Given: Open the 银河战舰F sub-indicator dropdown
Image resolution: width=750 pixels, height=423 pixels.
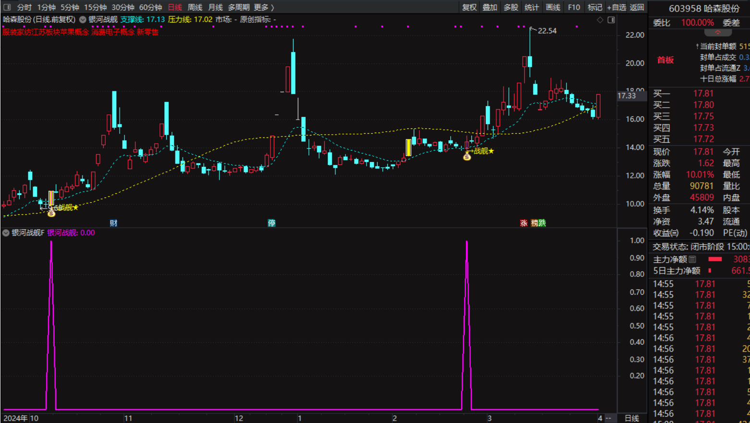Looking at the screenshot, I should (6, 233).
